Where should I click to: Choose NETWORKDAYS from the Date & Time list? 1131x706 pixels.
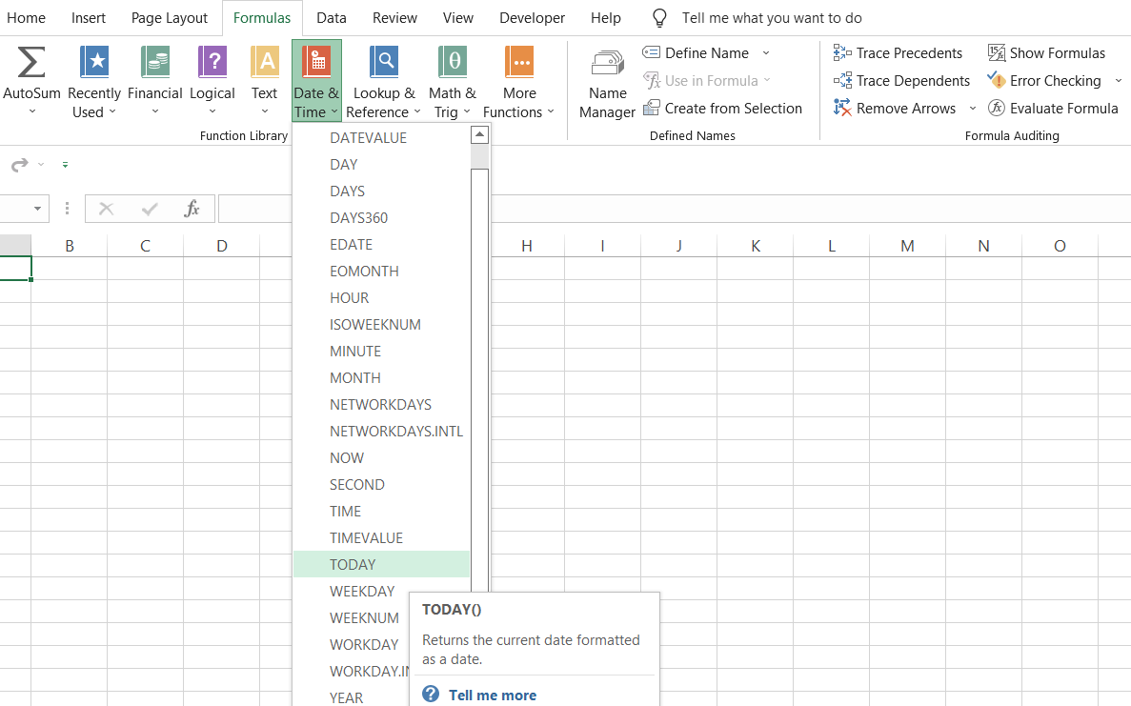[x=380, y=404]
